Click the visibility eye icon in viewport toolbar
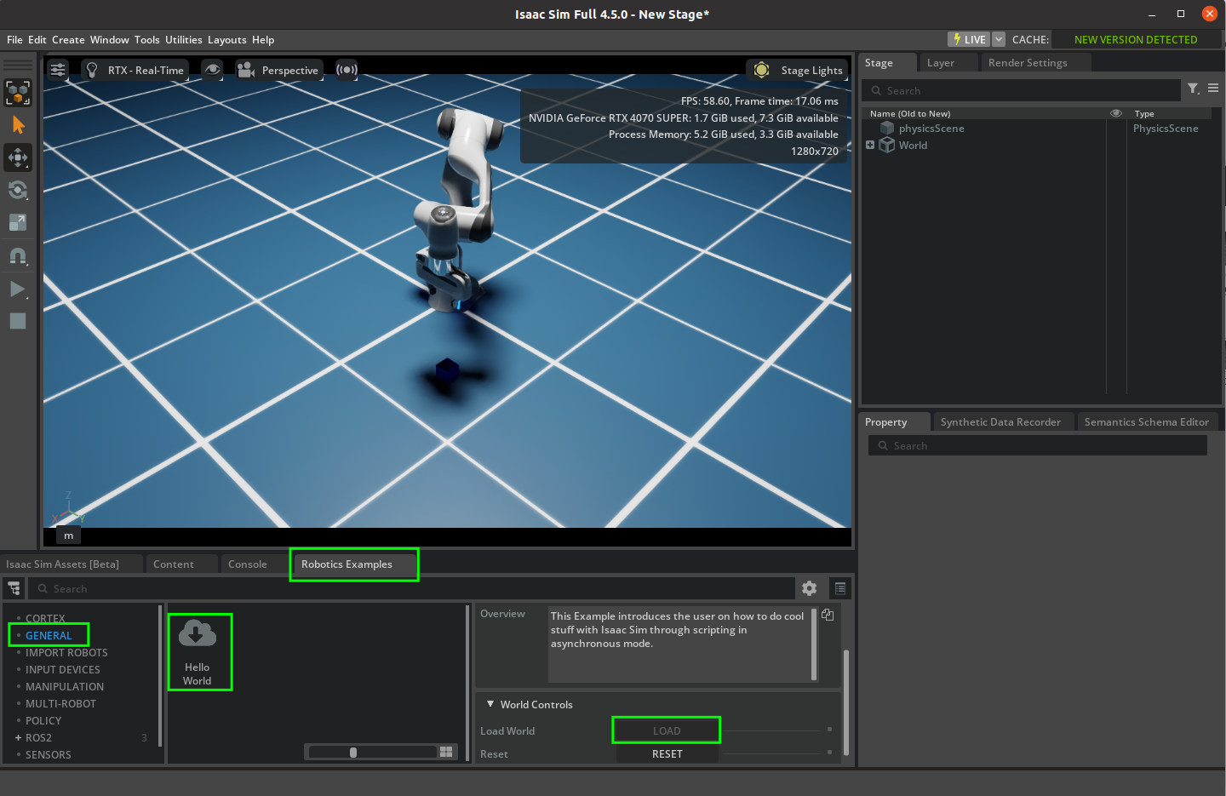 pyautogui.click(x=212, y=70)
